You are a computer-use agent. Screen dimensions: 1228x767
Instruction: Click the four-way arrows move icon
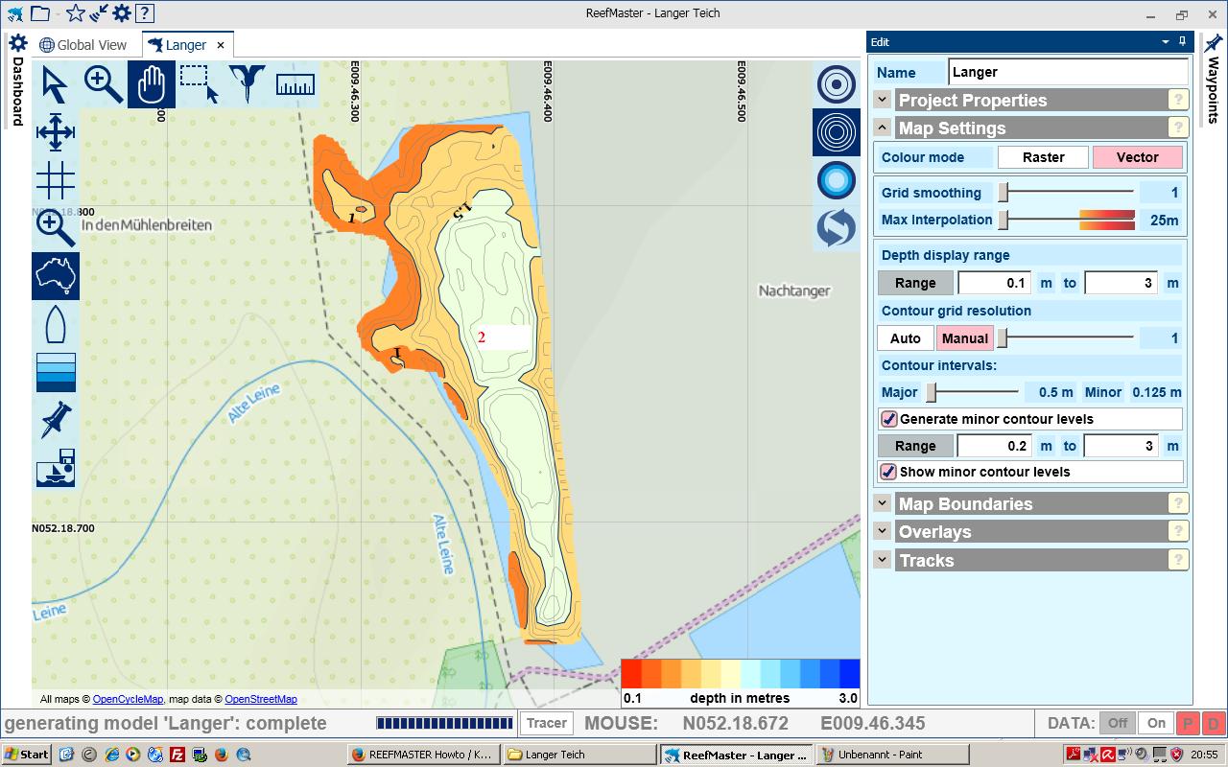(56, 132)
